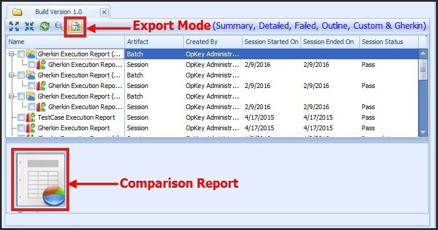The image size is (438, 230).
Task: Close the Build Version 1.0 tab
Action: coord(104,12)
